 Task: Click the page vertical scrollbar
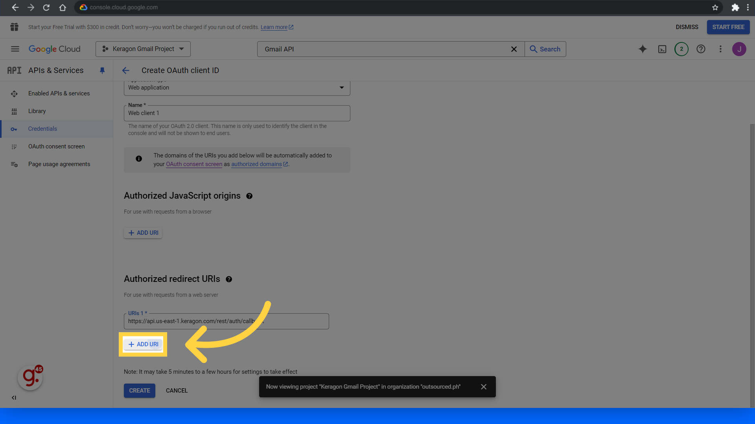(752, 265)
